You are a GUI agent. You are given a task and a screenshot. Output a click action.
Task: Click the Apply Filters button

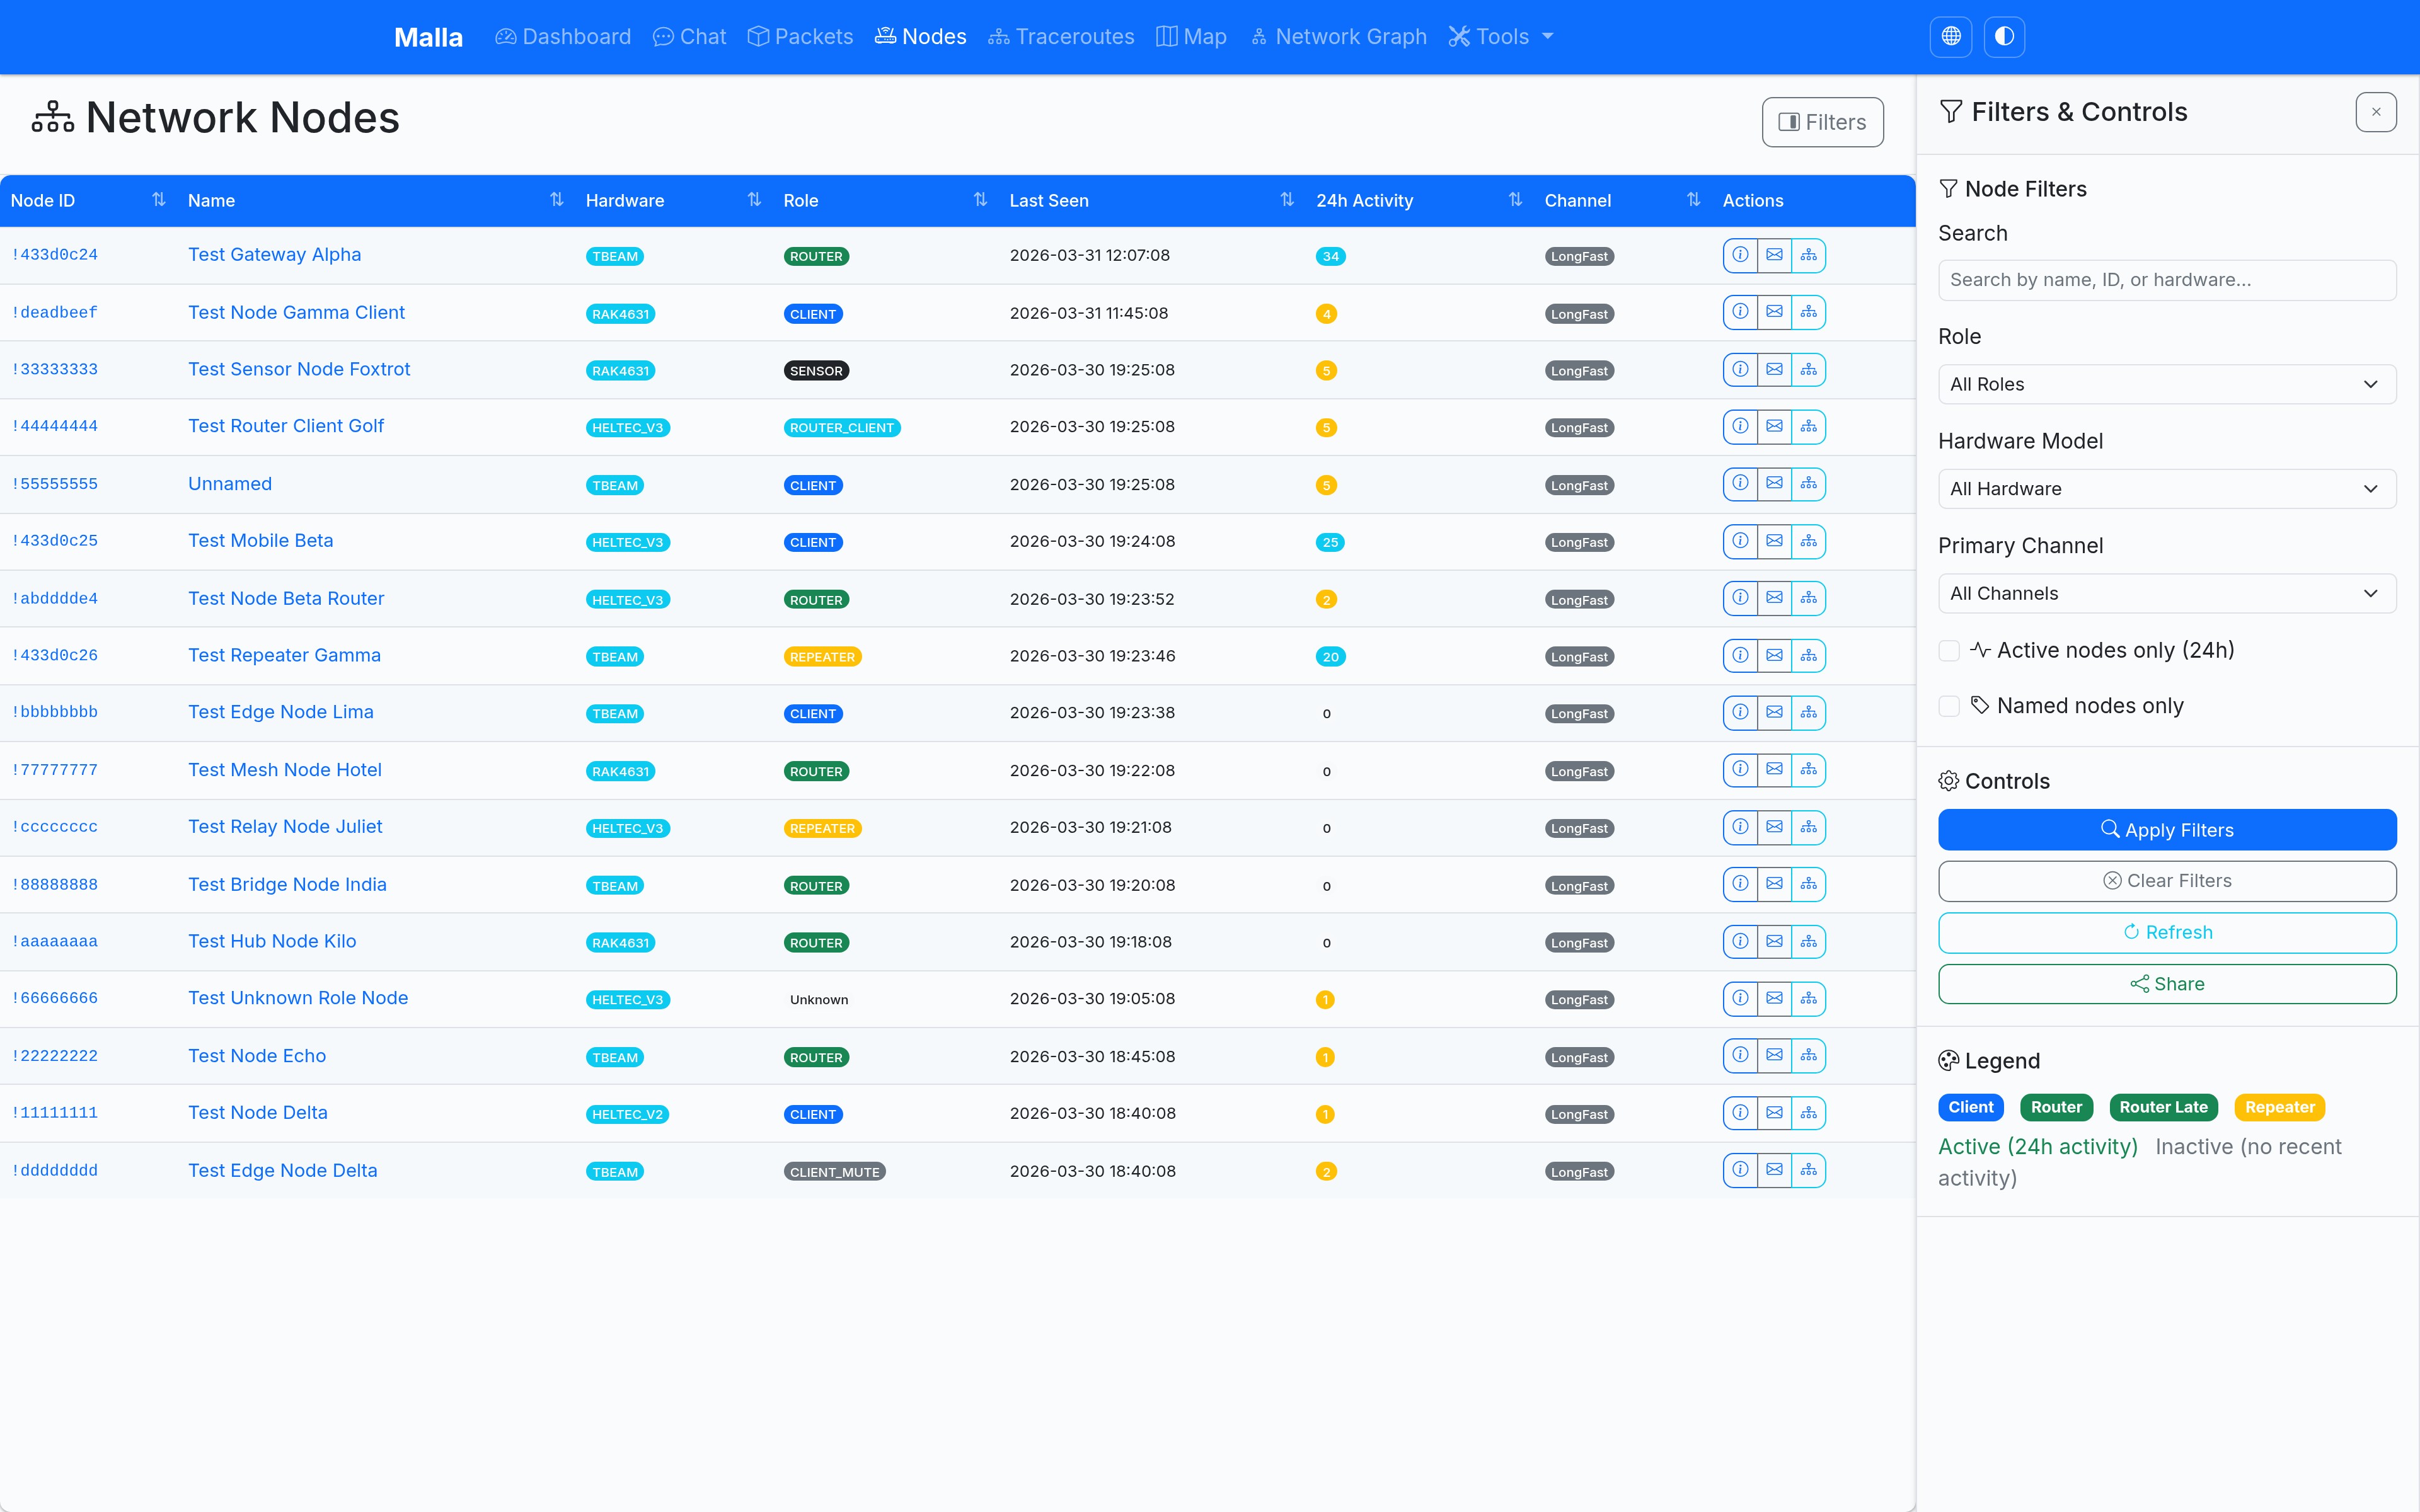pyautogui.click(x=2167, y=830)
